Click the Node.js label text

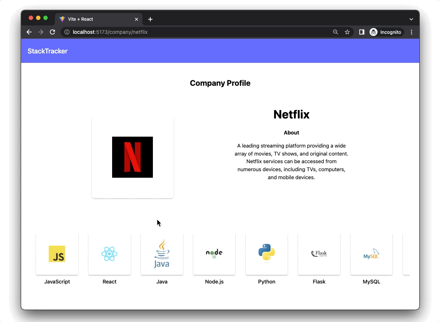214,282
